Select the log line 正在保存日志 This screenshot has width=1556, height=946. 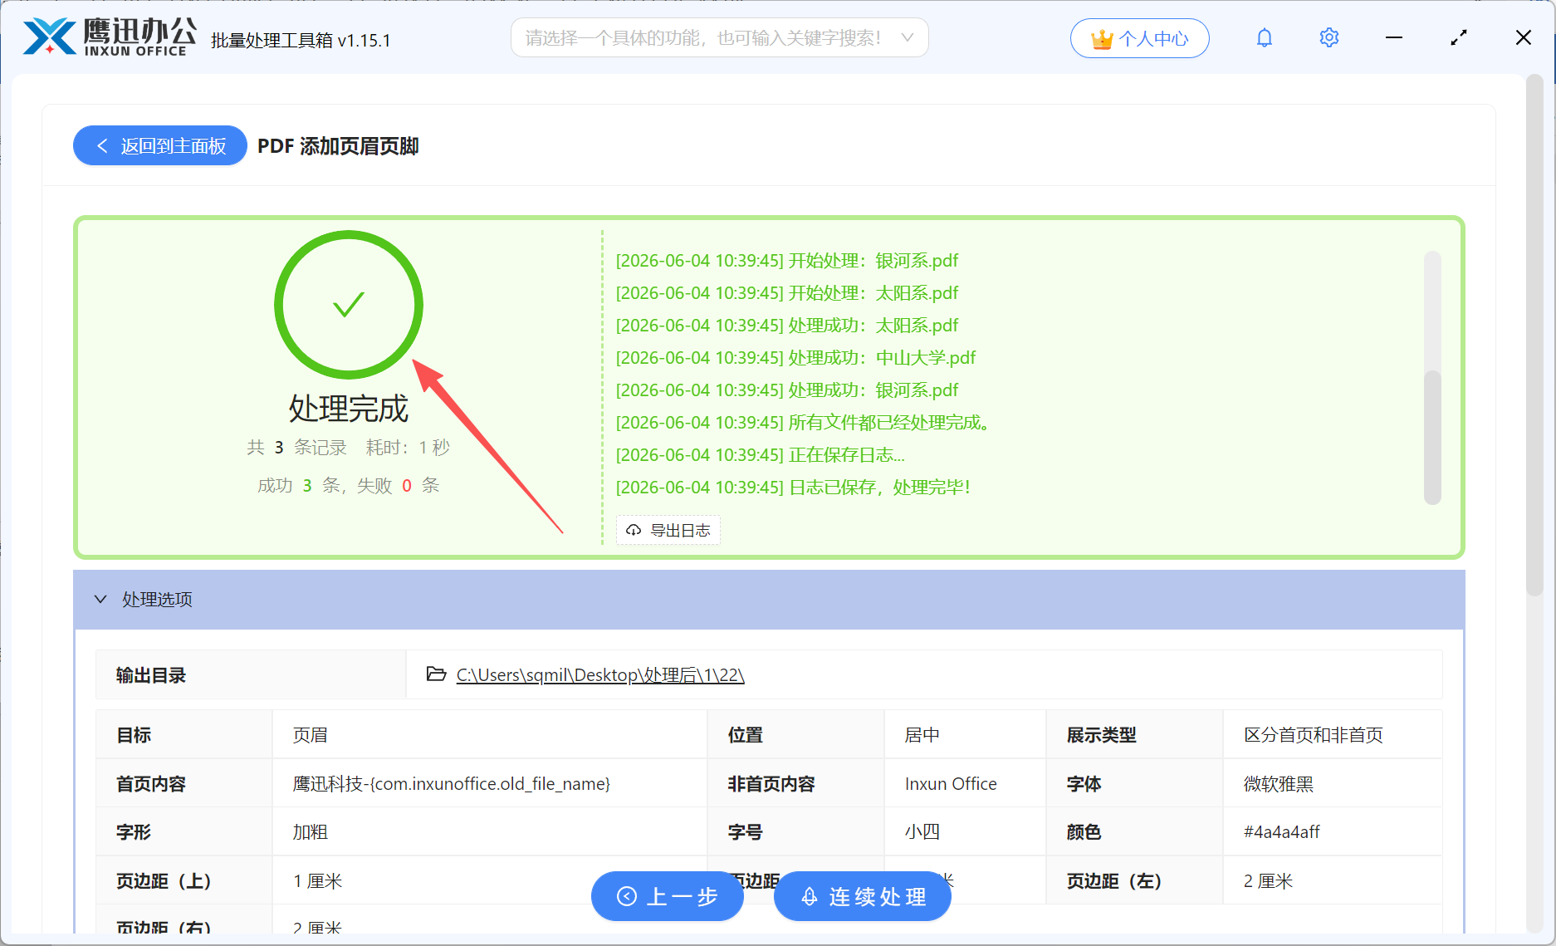[760, 455]
